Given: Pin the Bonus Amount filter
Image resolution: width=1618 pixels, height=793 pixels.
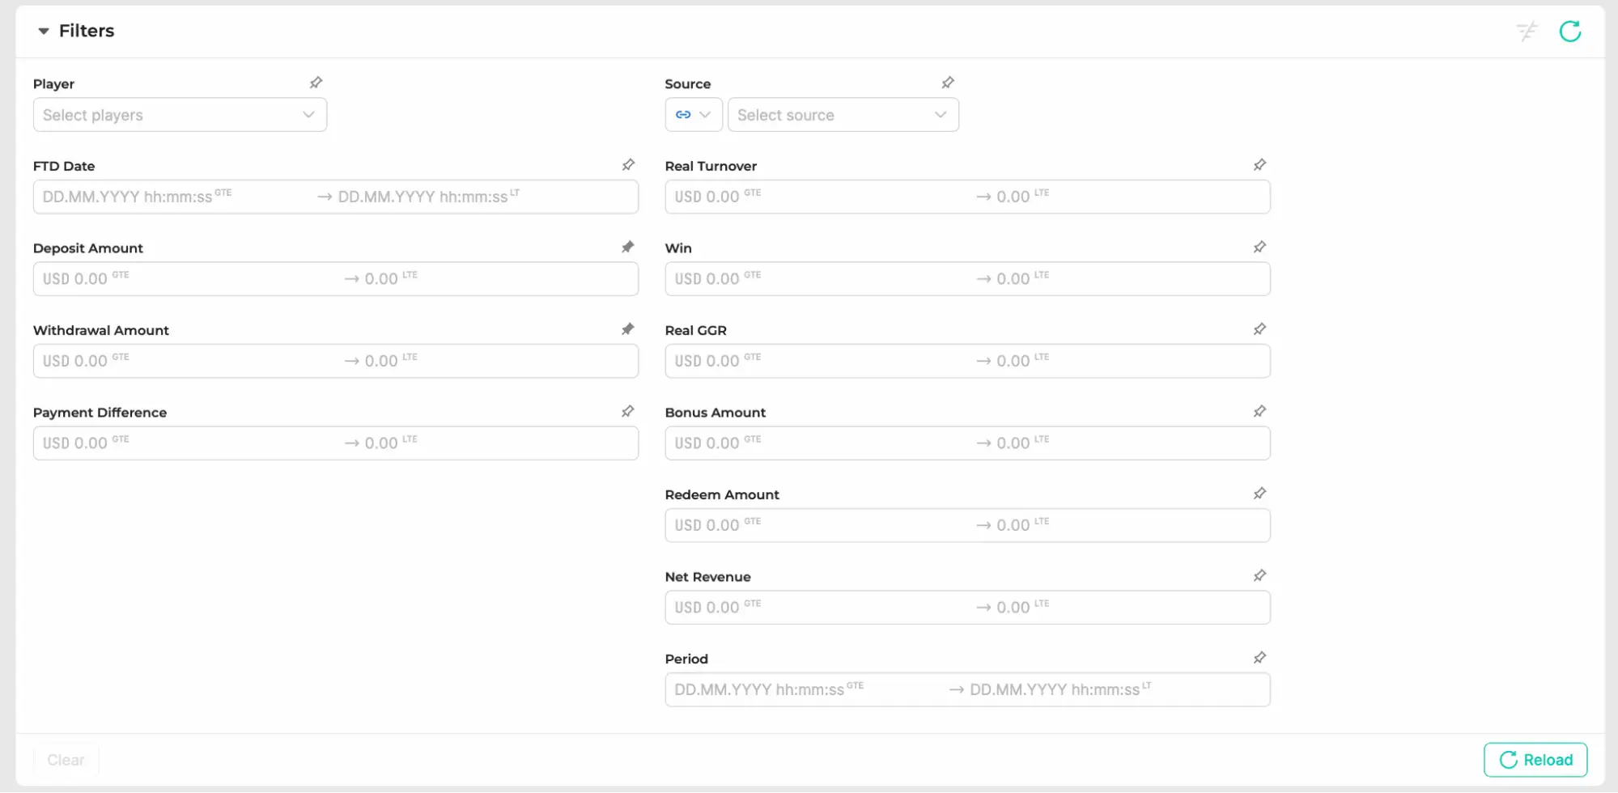Looking at the screenshot, I should click(x=1259, y=412).
